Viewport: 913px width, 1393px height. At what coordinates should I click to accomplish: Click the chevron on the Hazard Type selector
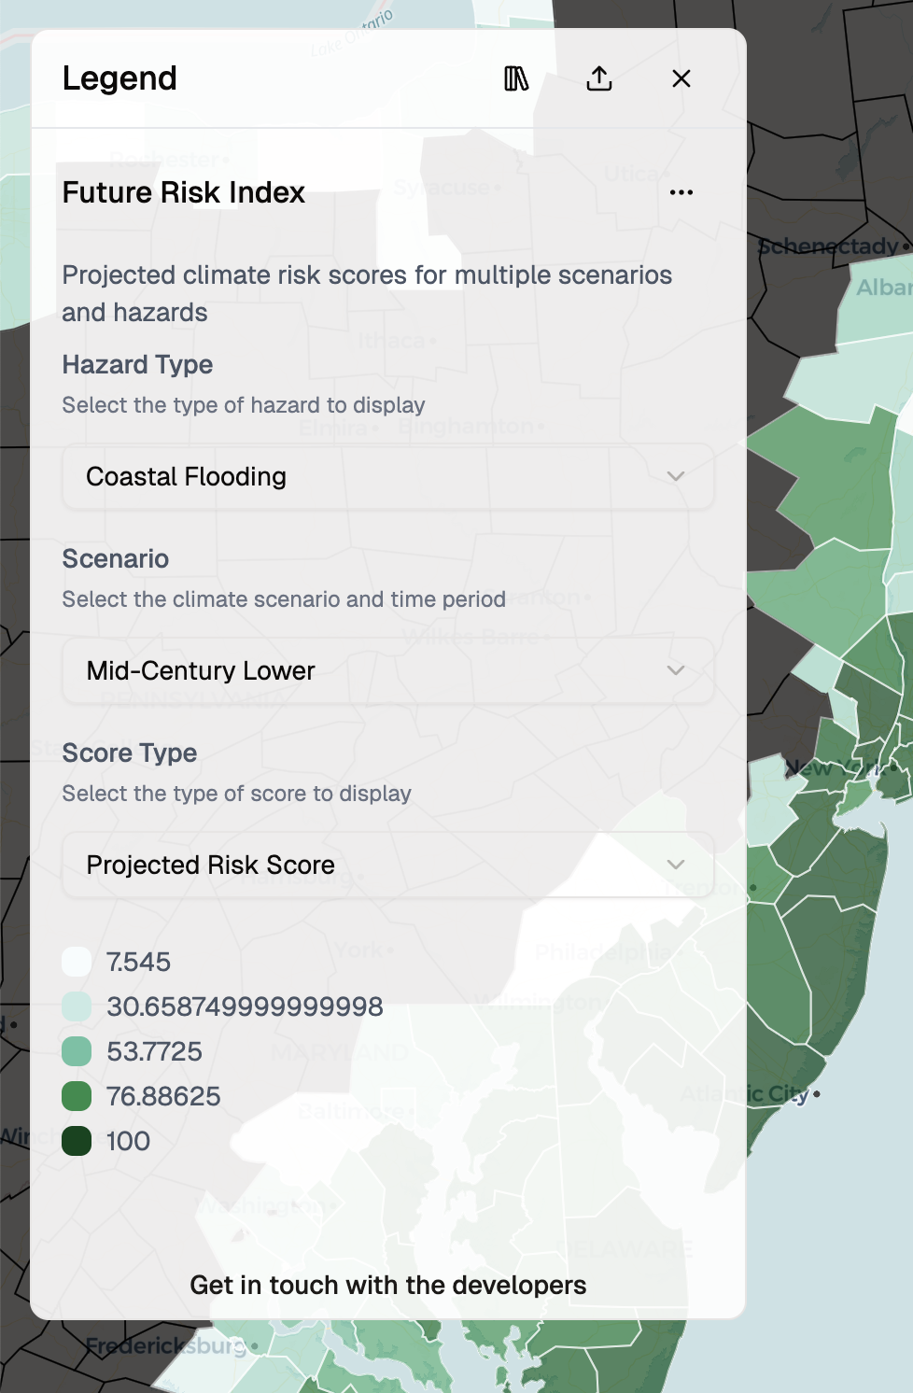(x=675, y=476)
